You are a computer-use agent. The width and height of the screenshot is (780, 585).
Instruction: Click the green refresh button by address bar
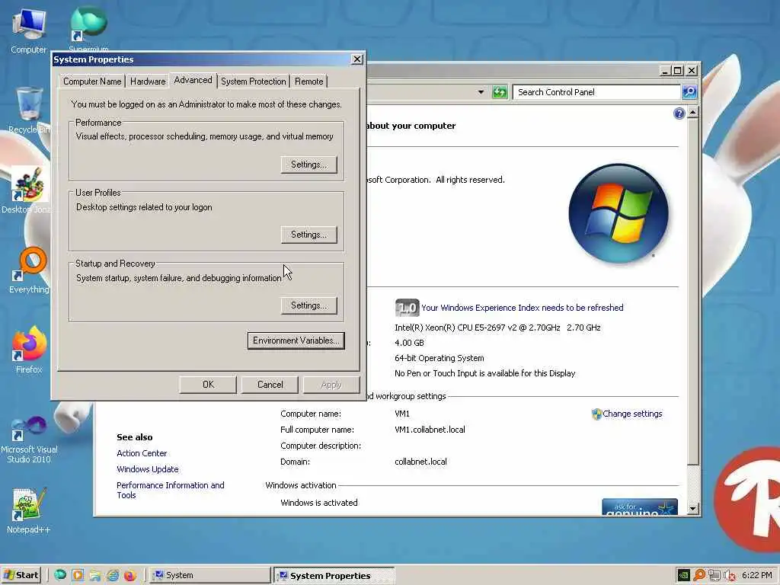click(500, 92)
